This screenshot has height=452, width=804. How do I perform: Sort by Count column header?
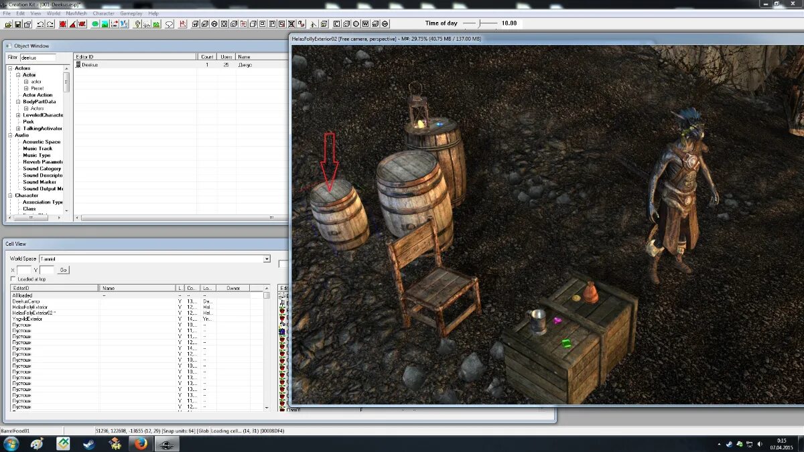point(207,57)
